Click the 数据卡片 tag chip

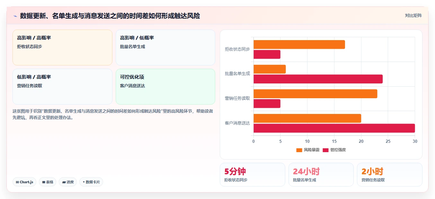(x=91, y=182)
